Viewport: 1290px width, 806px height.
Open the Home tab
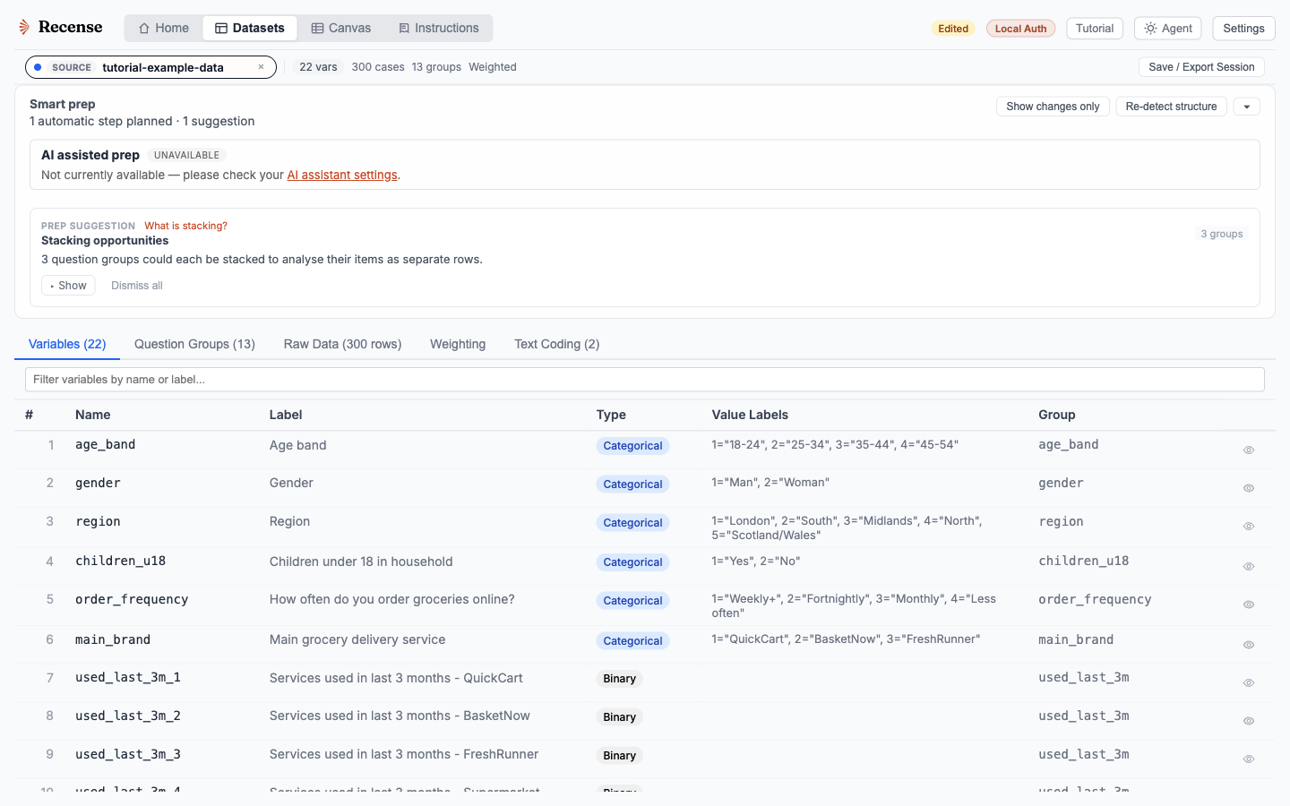tap(164, 28)
